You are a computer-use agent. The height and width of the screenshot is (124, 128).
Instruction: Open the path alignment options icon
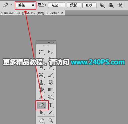pyautogui.click(x=111, y=5)
